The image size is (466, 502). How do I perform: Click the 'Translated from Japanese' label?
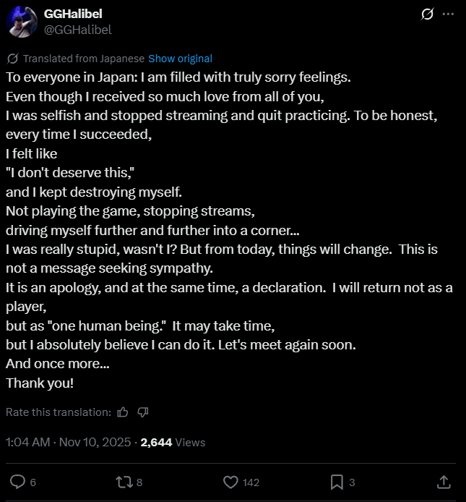(83, 59)
